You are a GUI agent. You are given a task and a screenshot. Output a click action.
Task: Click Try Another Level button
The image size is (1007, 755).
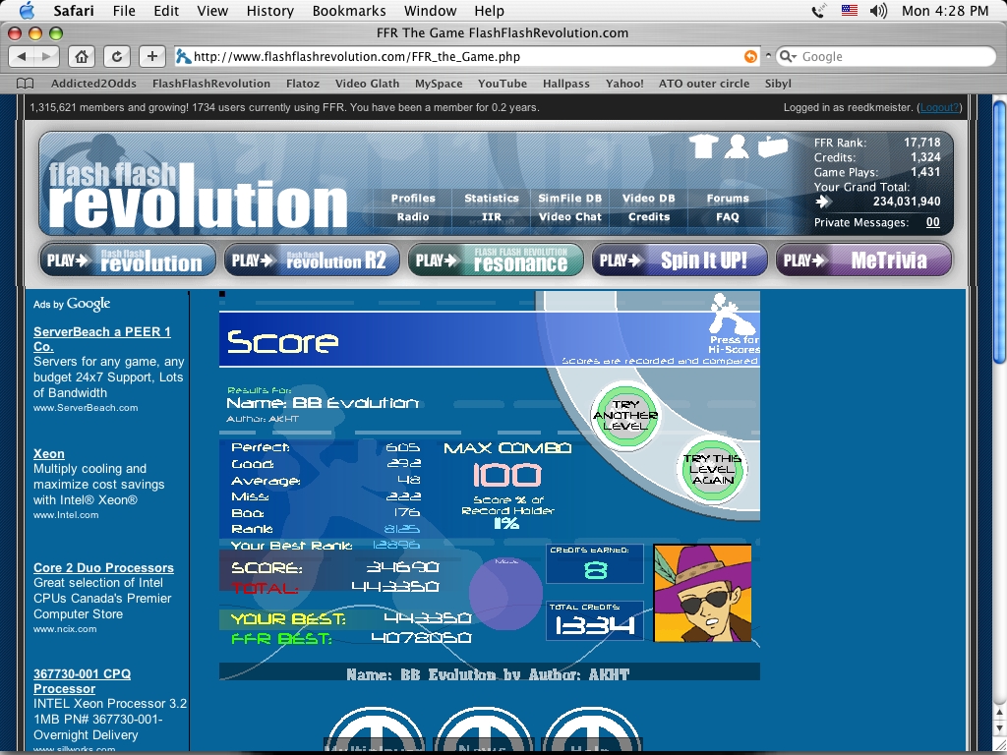[x=624, y=415]
